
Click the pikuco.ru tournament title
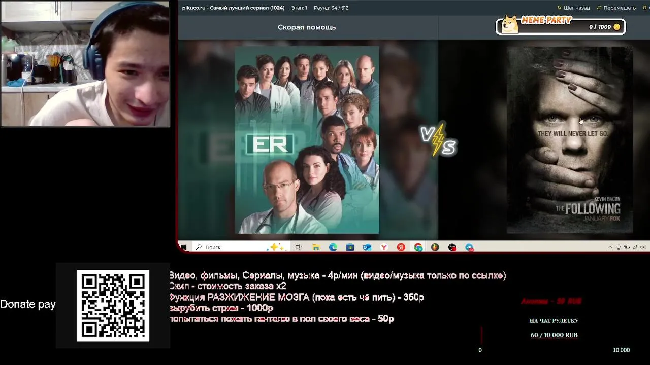(x=233, y=8)
